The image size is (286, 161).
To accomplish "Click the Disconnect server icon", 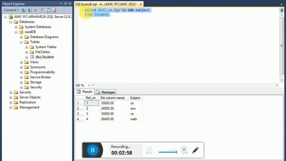I will 30,10.
